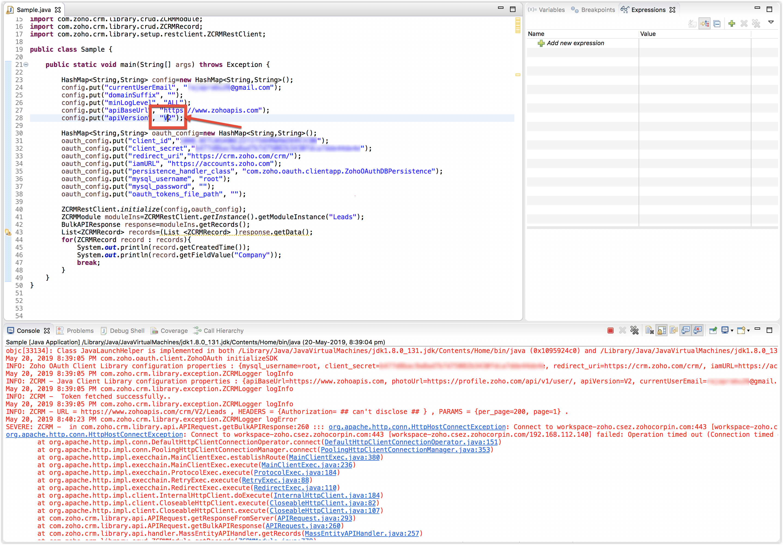Open MassEntityAPIHandler.java:257 link
Image resolution: width=783 pixels, height=545 pixels.
coord(362,533)
